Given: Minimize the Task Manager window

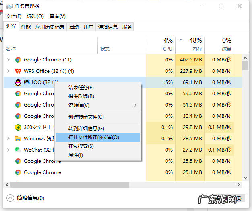Looking at the screenshot, I should (x=203, y=6).
